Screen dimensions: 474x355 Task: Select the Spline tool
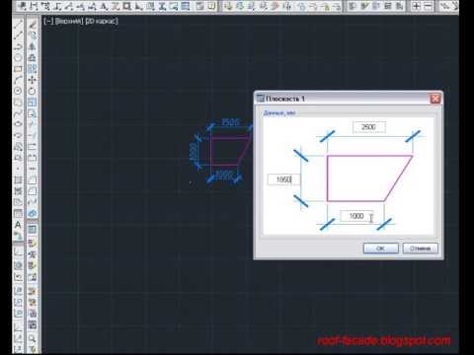tap(18, 112)
